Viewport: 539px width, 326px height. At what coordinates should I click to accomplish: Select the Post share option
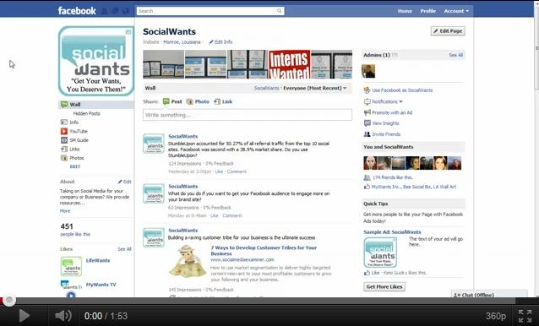coord(172,101)
